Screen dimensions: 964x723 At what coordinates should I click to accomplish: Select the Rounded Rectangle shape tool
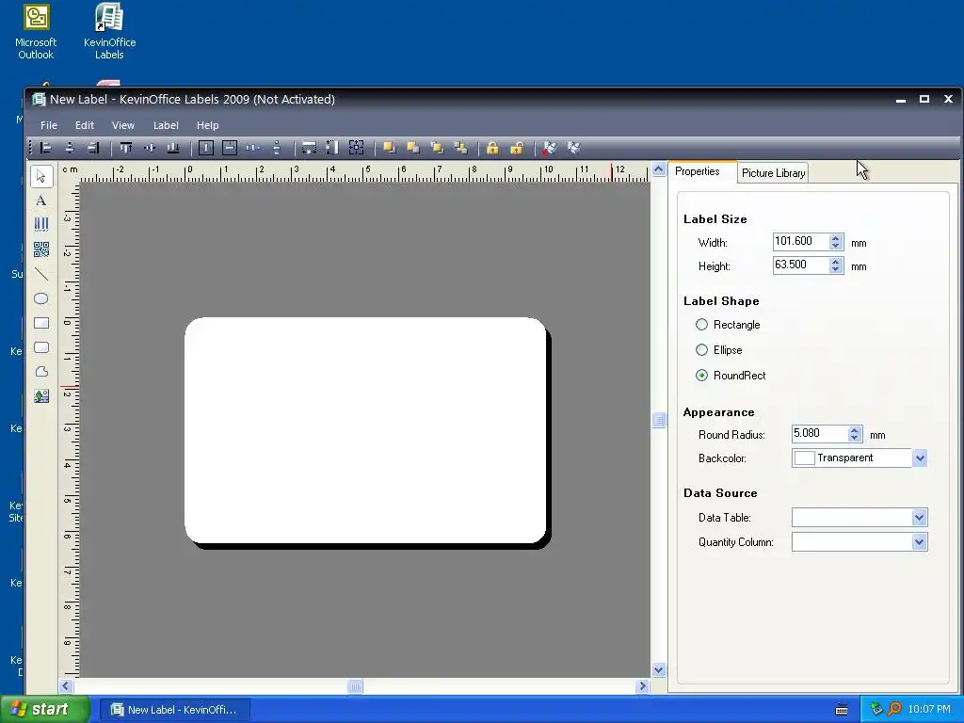(x=41, y=347)
